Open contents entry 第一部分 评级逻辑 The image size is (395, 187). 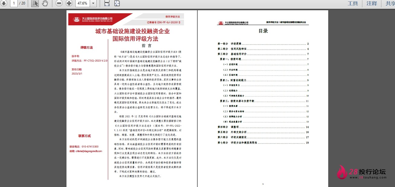coord(263,44)
